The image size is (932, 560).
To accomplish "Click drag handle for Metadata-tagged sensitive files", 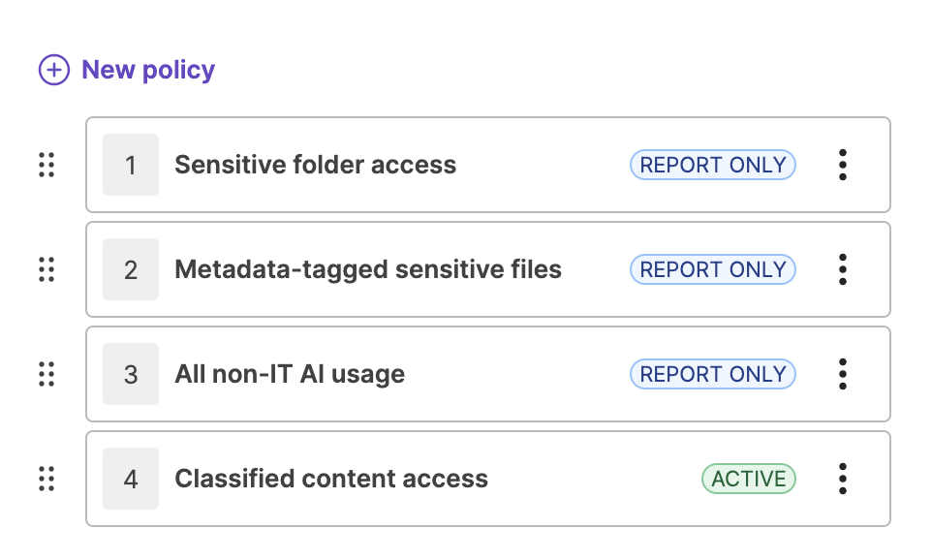I will (x=47, y=269).
